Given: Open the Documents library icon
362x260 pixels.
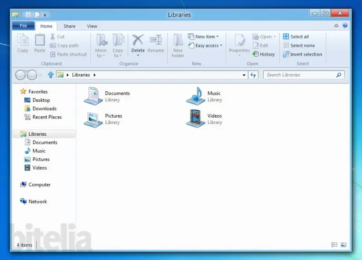Looking at the screenshot, I should click(x=93, y=96).
